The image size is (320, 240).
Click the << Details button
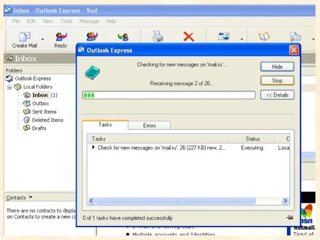coord(277,95)
